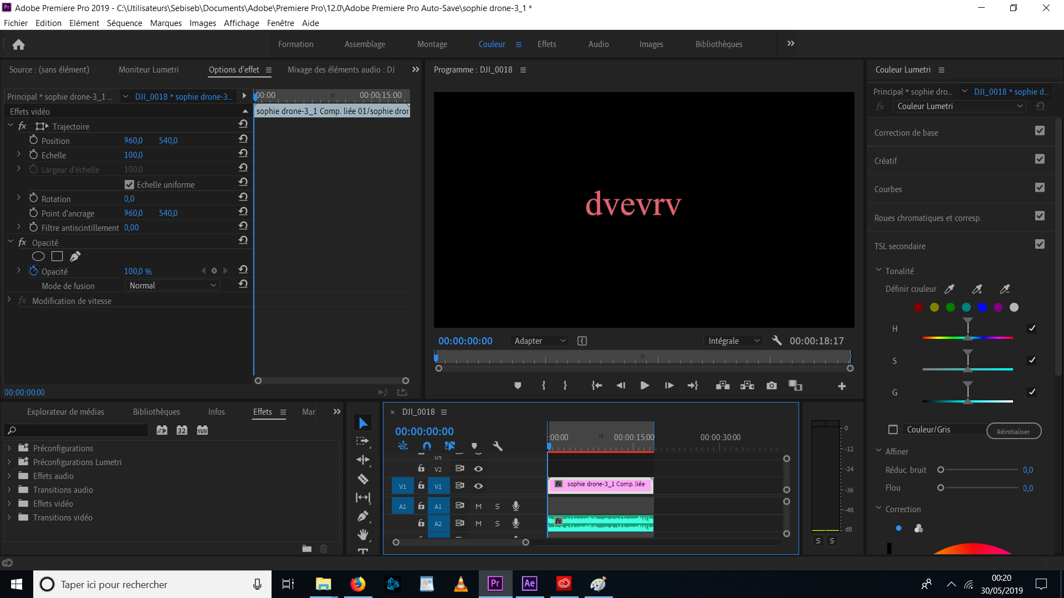Select the Razor tool in toolbar

click(363, 479)
